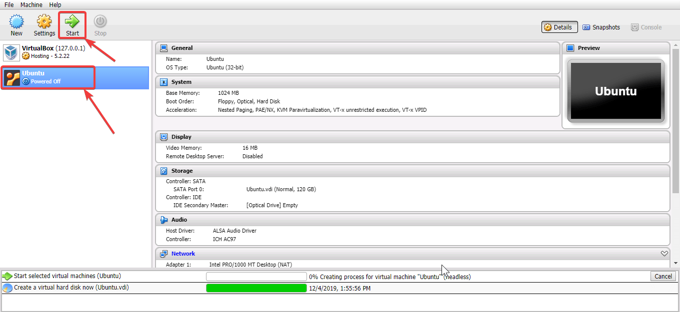Screen dimensions: 680x312
Task: Switch to the Console view
Action: 646,27
